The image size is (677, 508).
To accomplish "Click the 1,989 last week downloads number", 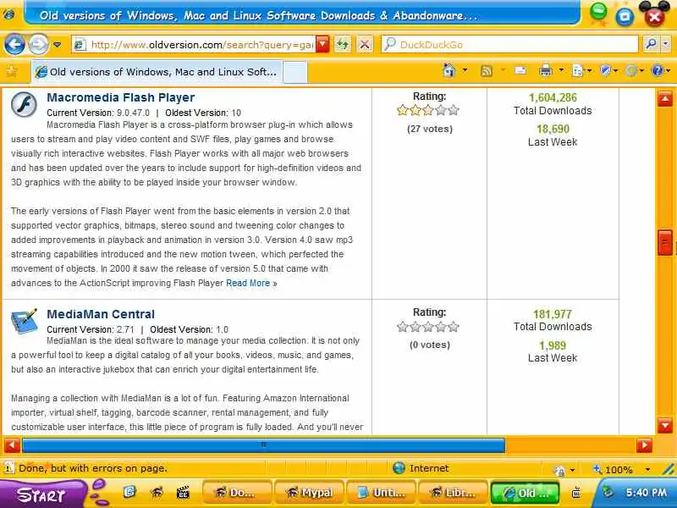I will (x=553, y=345).
